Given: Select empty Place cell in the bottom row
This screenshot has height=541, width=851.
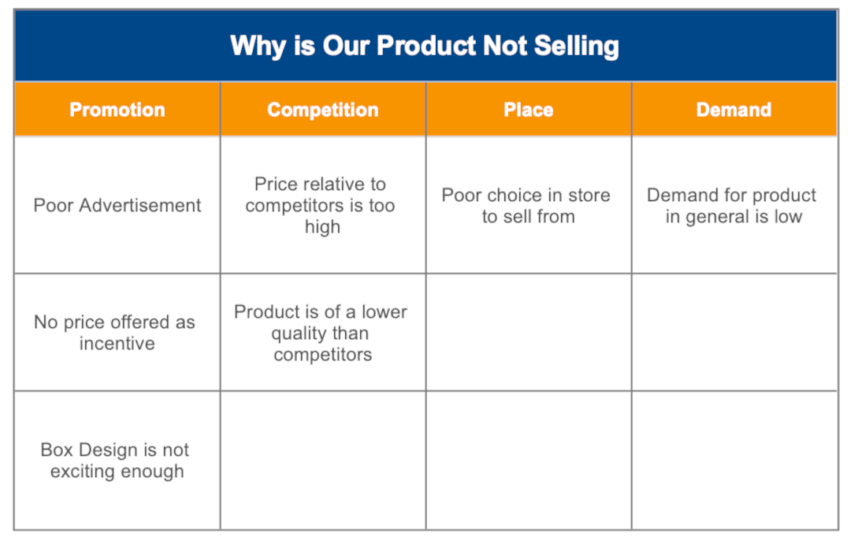Looking at the screenshot, I should coord(528,461).
